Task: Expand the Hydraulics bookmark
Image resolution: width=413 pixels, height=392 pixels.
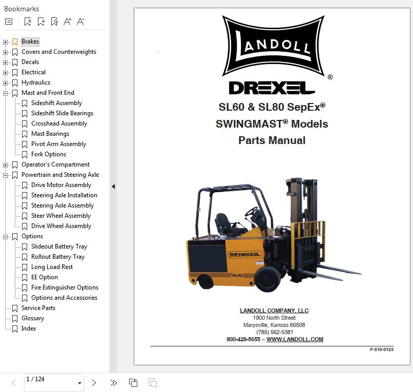Action: (x=5, y=83)
